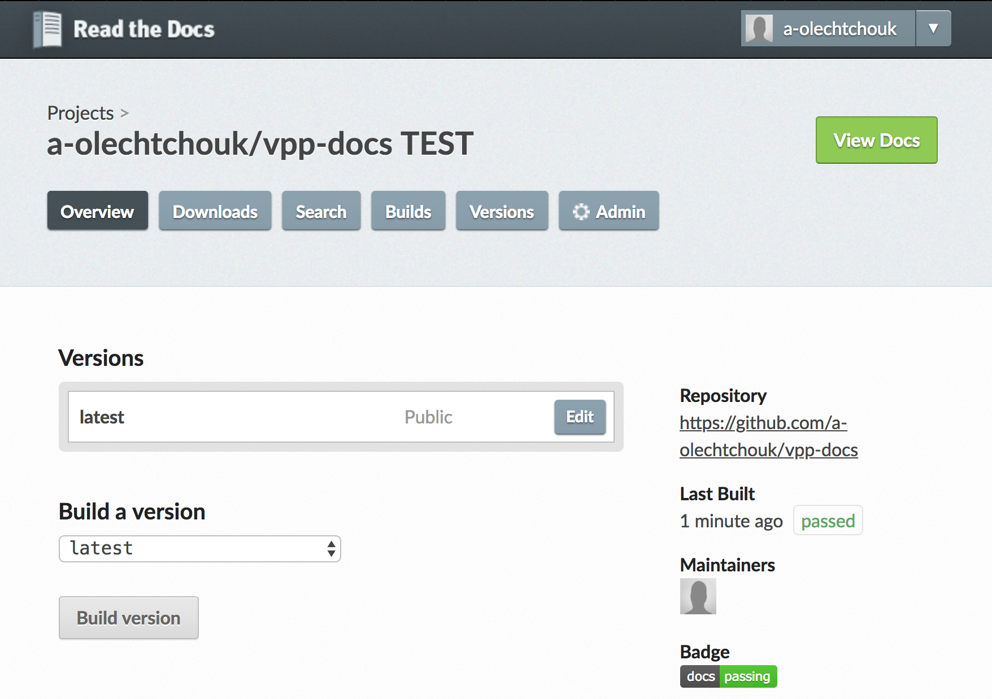Edit the latest version
Image resolution: width=992 pixels, height=699 pixels.
click(580, 417)
